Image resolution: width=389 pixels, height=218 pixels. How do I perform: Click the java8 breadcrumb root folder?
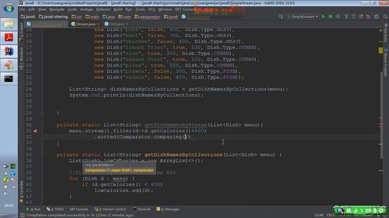point(28,16)
